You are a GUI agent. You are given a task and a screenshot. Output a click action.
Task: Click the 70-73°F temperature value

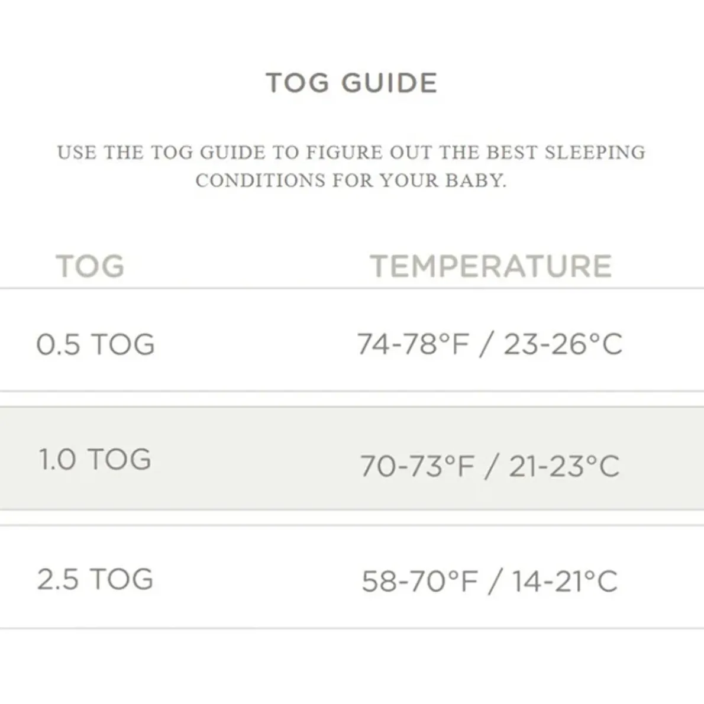click(417, 466)
